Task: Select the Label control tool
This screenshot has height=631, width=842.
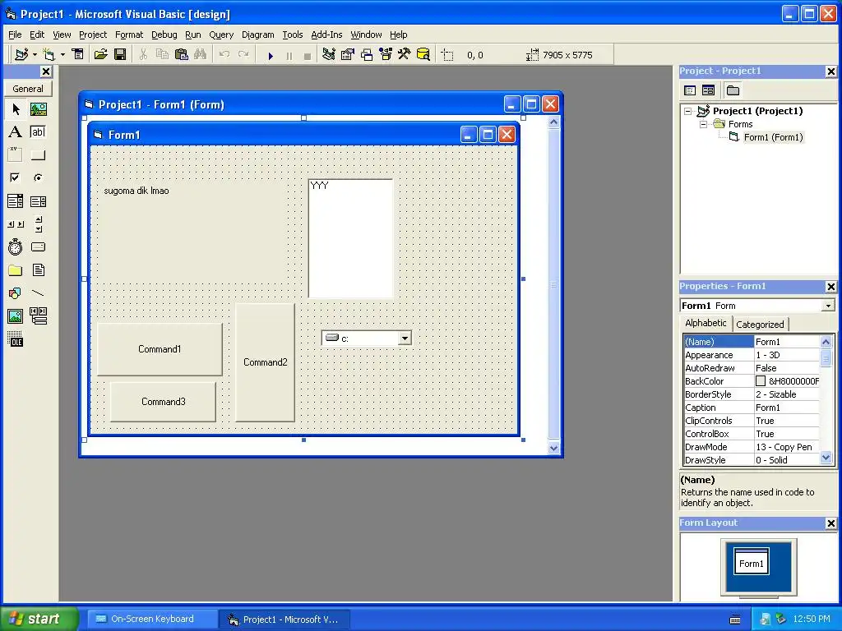Action: pyautogui.click(x=16, y=132)
